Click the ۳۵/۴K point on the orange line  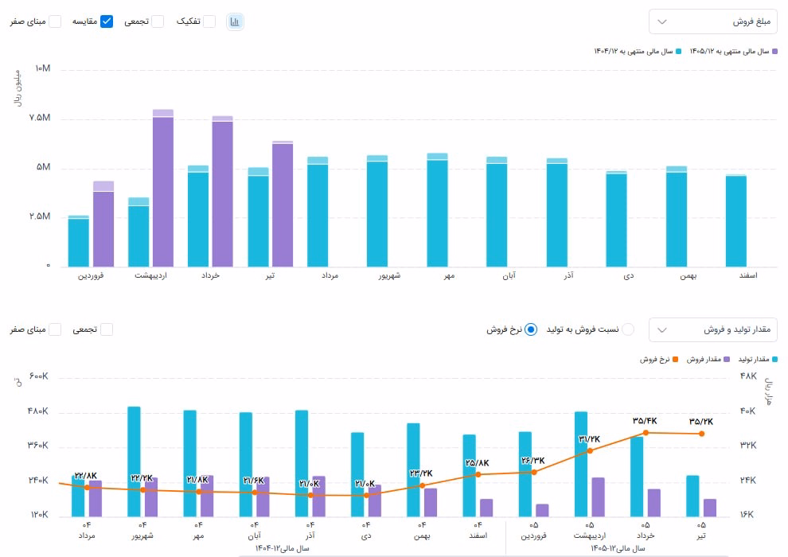tap(646, 432)
